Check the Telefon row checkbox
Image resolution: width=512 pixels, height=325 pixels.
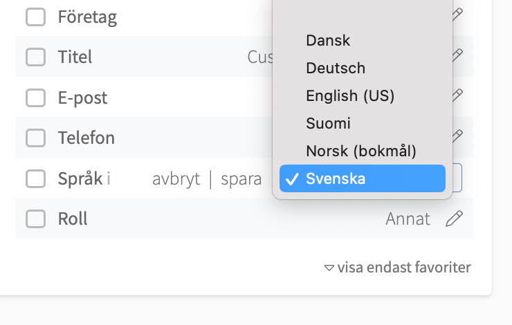click(x=35, y=138)
